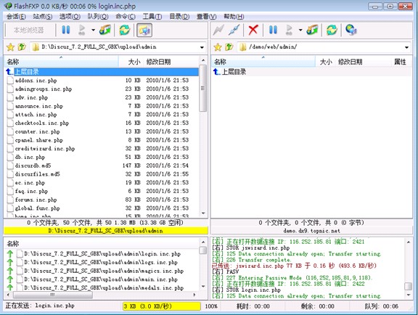Open the 工具(T) menu
The width and height of the screenshot is (418, 315).
point(152,17)
